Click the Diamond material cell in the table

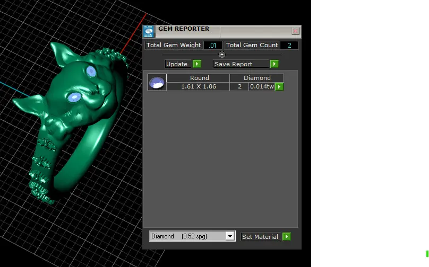(257, 78)
